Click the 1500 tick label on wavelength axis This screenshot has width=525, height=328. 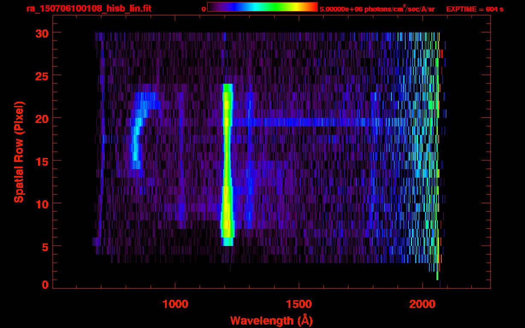(299, 304)
